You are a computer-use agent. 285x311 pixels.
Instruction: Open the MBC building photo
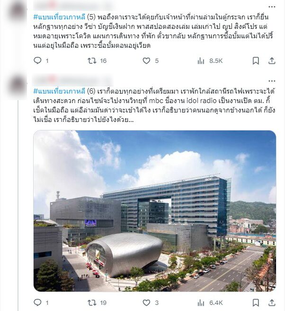pos(155,211)
